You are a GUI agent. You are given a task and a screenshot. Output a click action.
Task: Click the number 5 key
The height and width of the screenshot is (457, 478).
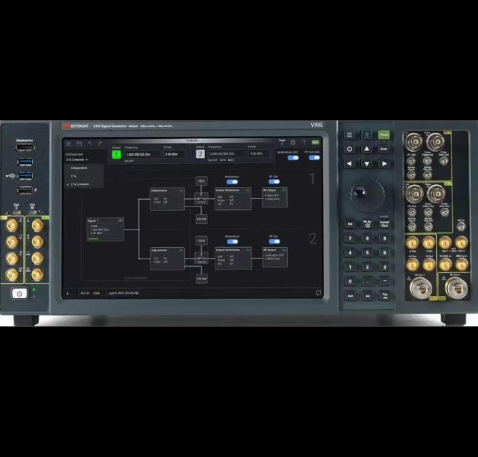click(368, 253)
